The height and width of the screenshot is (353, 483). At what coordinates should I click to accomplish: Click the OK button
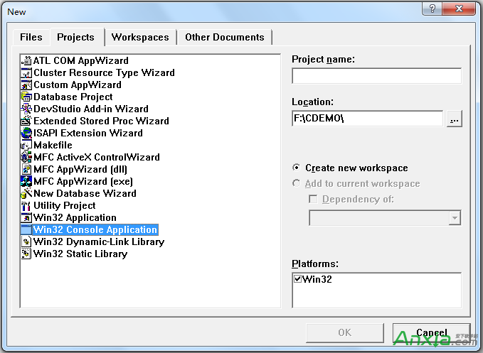coord(345,332)
